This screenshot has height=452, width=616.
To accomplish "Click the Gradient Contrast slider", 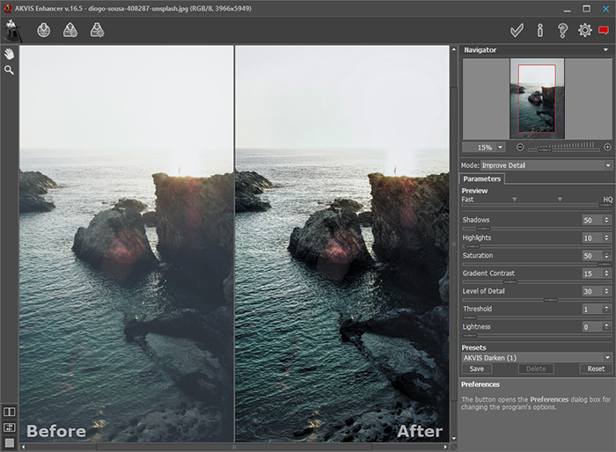I will (536, 282).
